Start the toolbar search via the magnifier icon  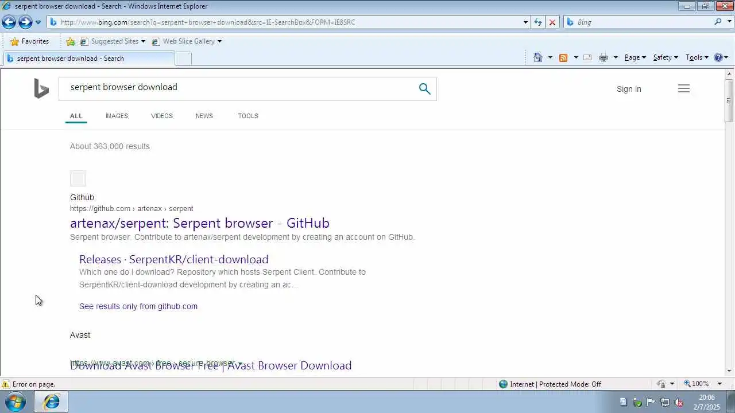(x=718, y=22)
